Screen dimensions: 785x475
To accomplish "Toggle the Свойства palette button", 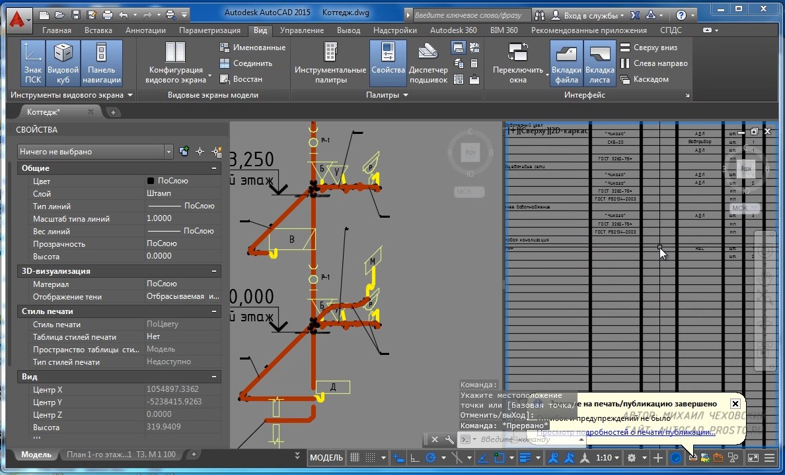I will point(388,63).
